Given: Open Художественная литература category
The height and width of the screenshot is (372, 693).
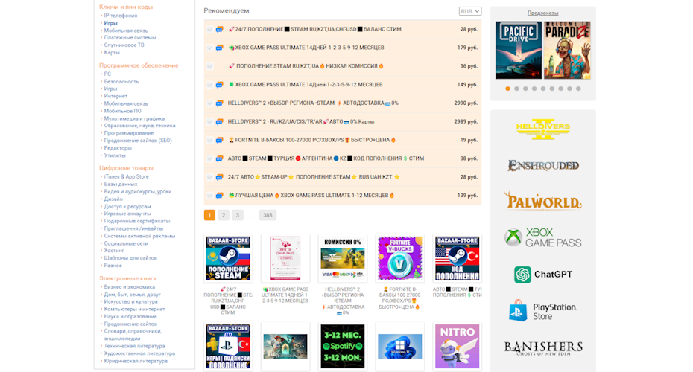Looking at the screenshot, I should click(x=139, y=353).
